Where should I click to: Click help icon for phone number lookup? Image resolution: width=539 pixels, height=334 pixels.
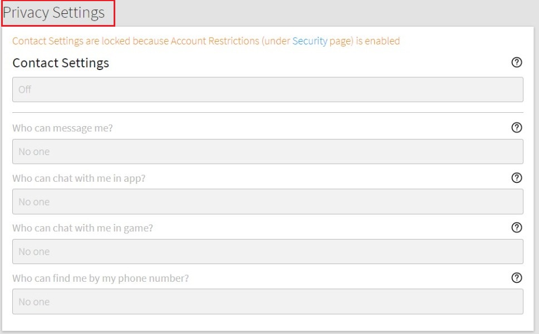[x=516, y=277]
